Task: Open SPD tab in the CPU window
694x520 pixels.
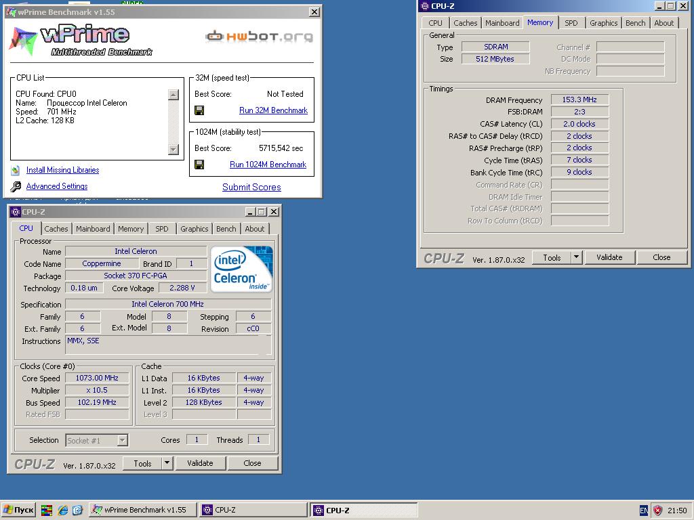Action: coord(161,229)
